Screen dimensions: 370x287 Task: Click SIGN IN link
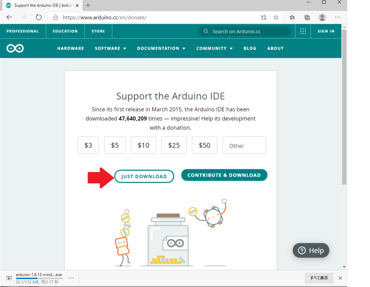[326, 31]
